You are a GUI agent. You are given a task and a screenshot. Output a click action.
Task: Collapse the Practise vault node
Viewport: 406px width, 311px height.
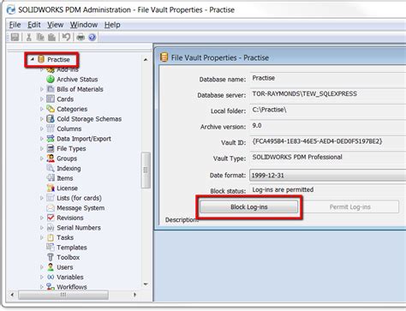pos(33,59)
